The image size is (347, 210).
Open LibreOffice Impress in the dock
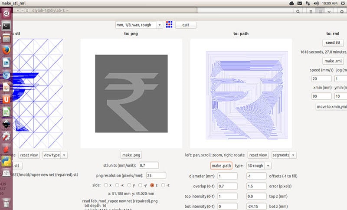tap(6, 87)
